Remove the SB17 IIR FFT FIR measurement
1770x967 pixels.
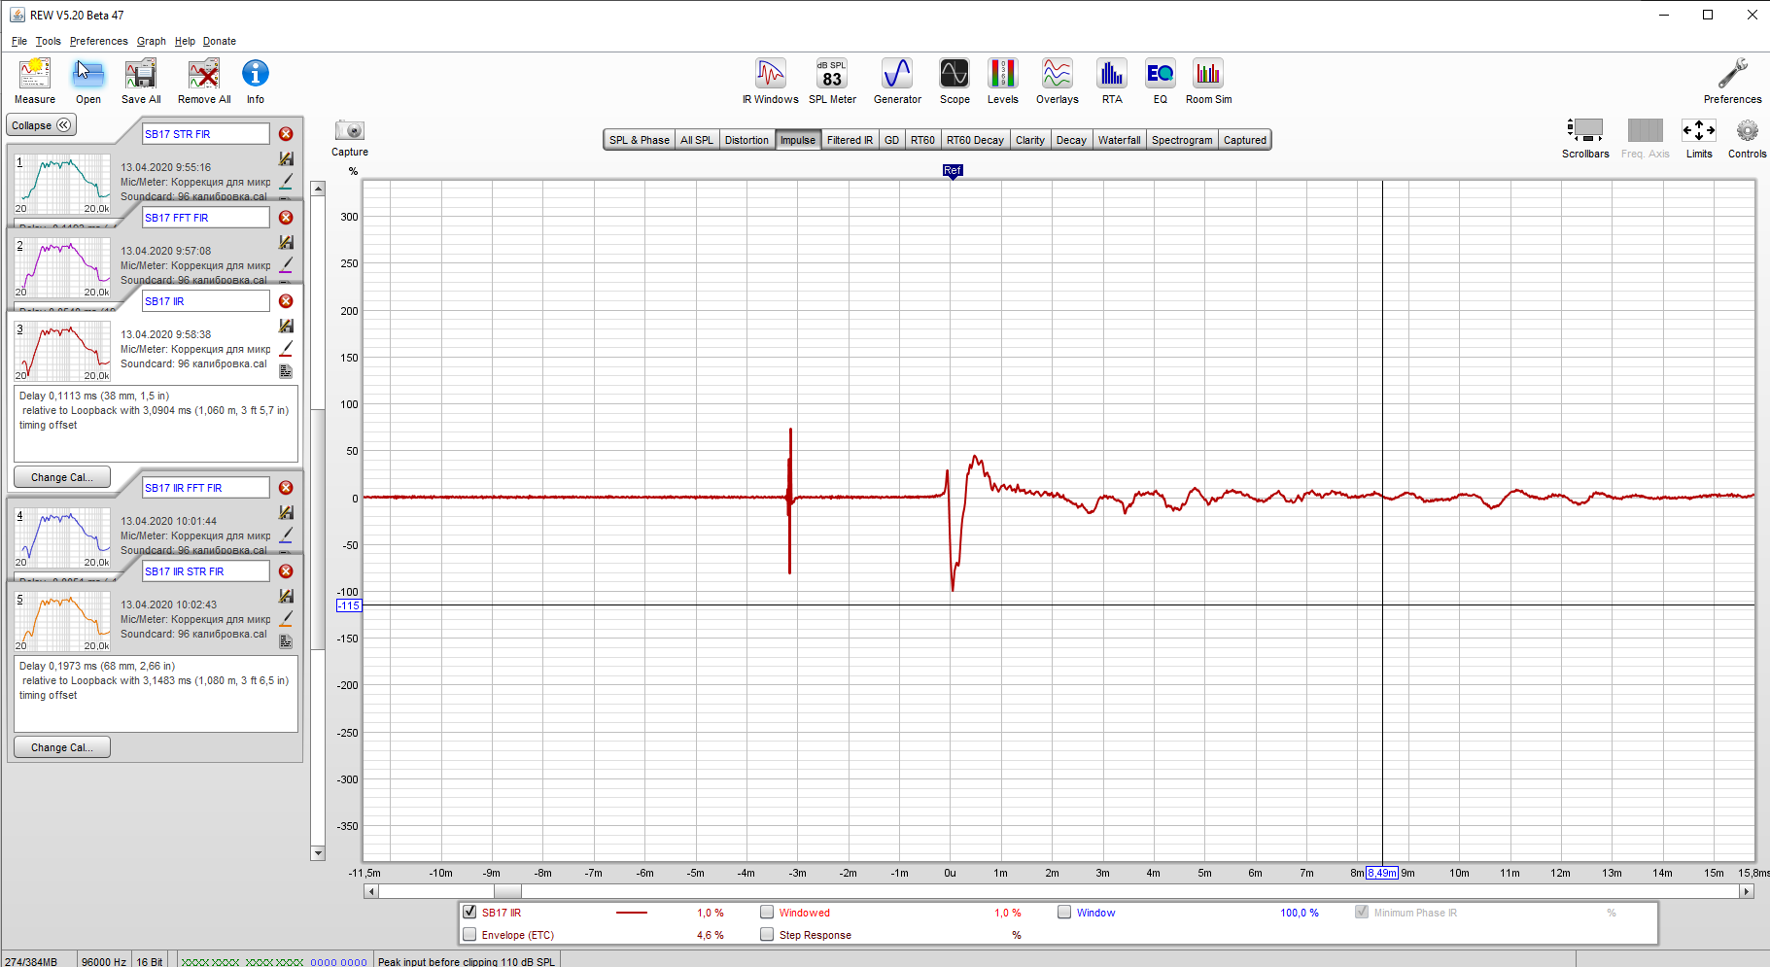(286, 488)
